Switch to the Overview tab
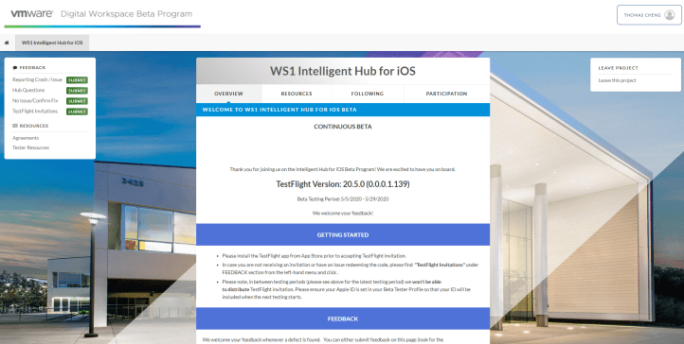 pyautogui.click(x=228, y=94)
